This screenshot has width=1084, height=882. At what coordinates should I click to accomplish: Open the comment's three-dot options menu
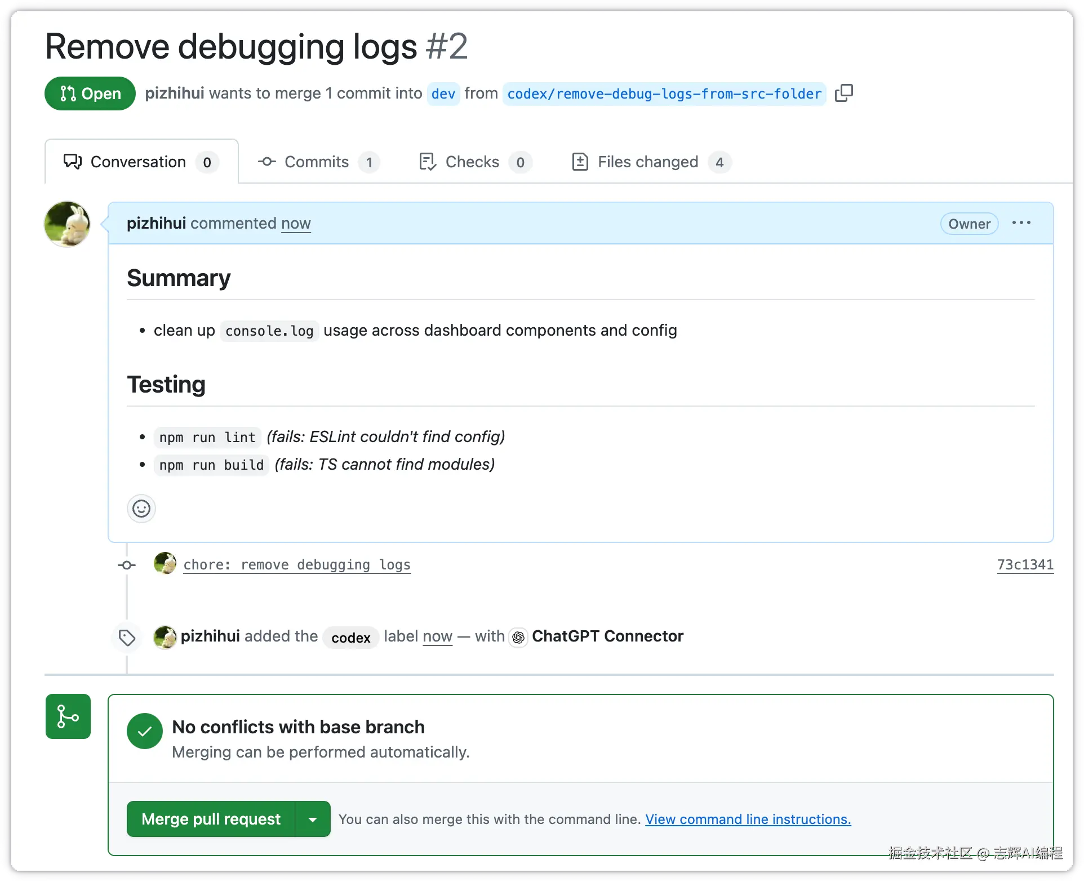point(1021,223)
